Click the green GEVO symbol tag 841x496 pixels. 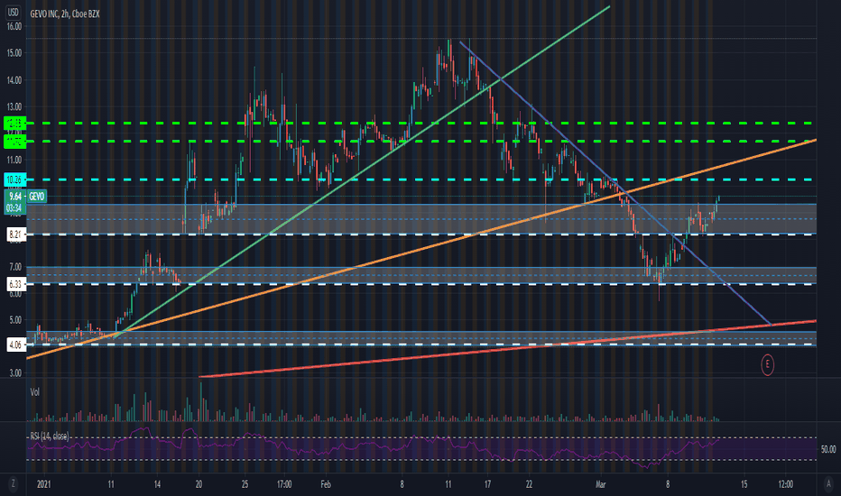click(36, 197)
